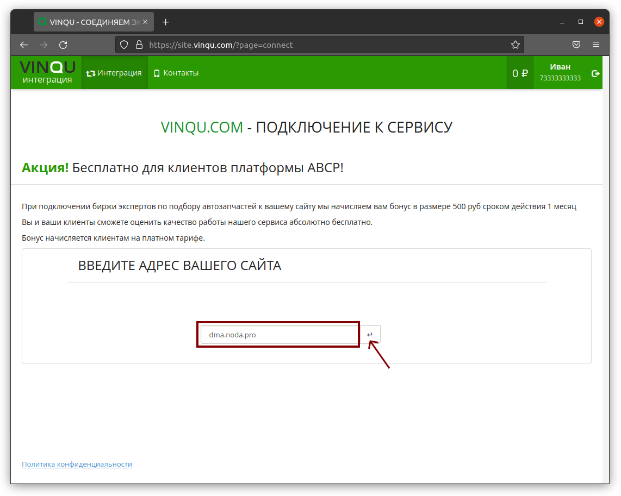Reload the page with the refresh icon

[63, 45]
